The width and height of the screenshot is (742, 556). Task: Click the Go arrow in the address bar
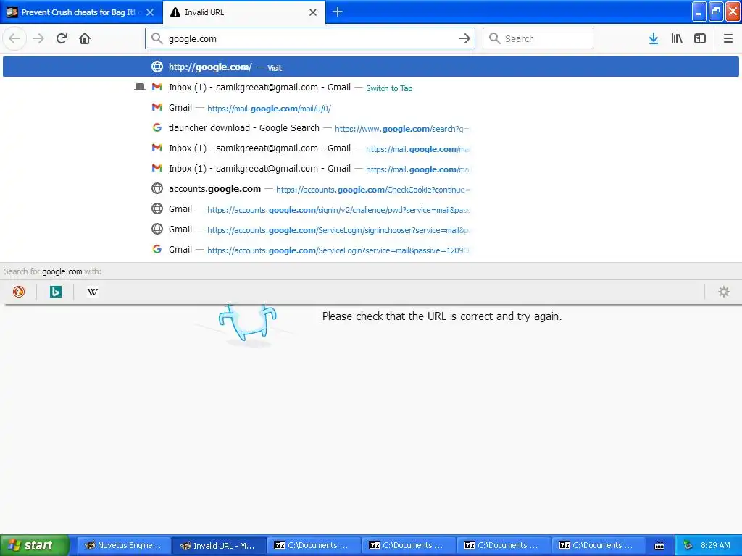(464, 38)
